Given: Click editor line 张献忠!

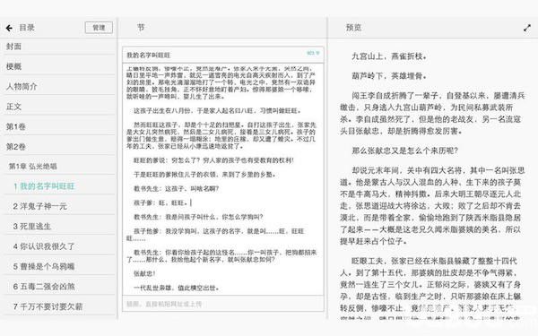Looking at the screenshot, I should click(x=144, y=273).
